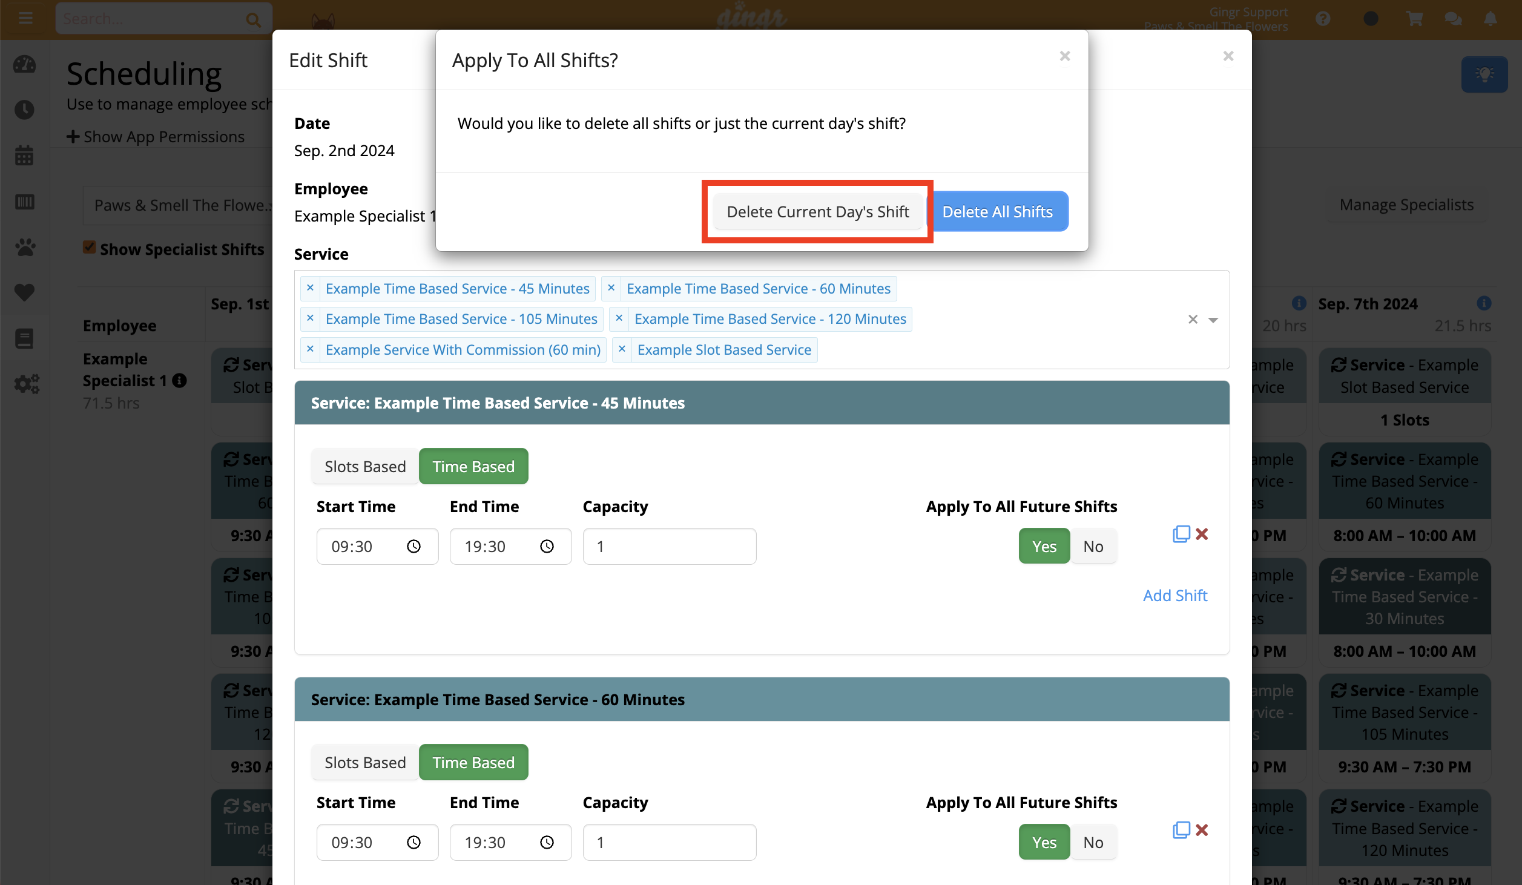Screen dimensions: 1522x885
Task: Click Start Time field of 45 Minutes service
Action: [x=377, y=546]
